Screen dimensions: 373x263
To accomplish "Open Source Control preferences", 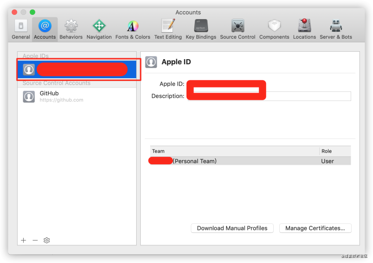I will 238,29.
